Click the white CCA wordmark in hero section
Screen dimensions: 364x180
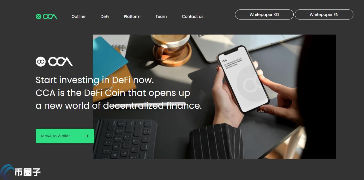point(61,62)
